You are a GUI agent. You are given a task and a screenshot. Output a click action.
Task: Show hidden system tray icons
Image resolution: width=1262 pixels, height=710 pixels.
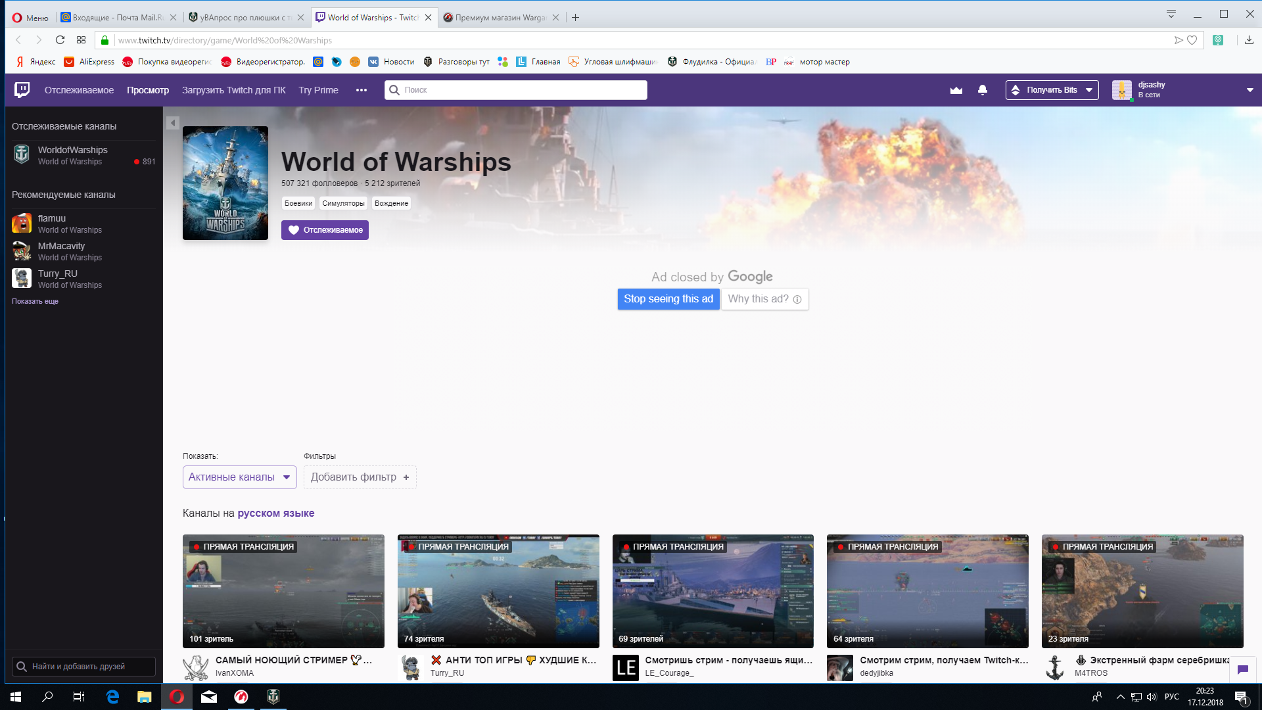(1120, 697)
